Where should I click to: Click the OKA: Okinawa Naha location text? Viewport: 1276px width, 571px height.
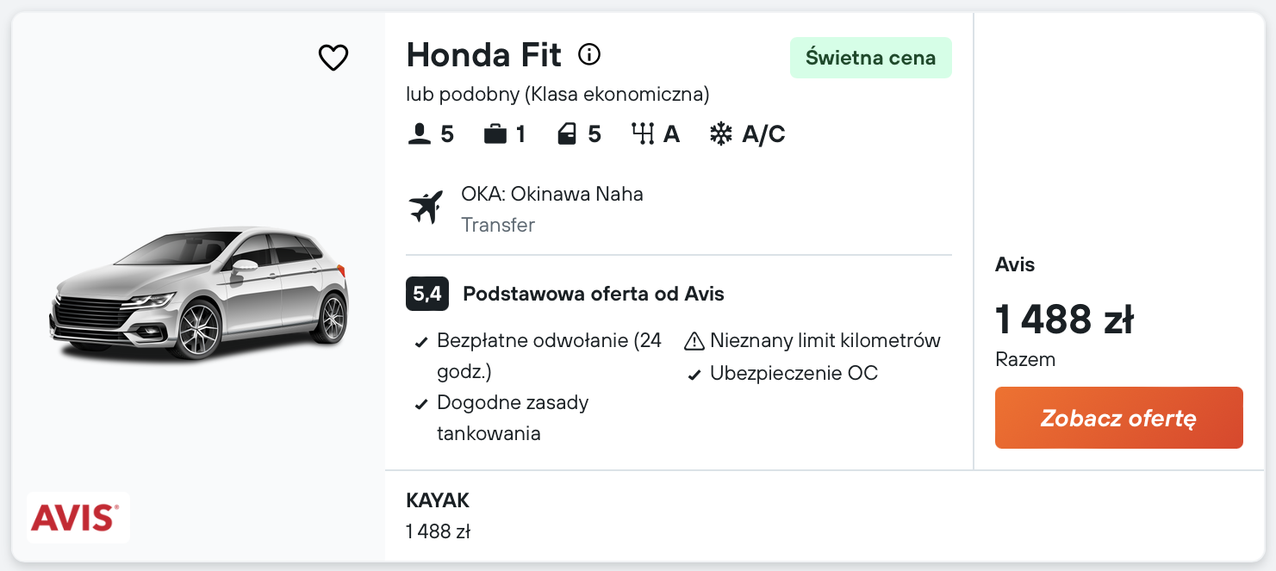tap(551, 194)
